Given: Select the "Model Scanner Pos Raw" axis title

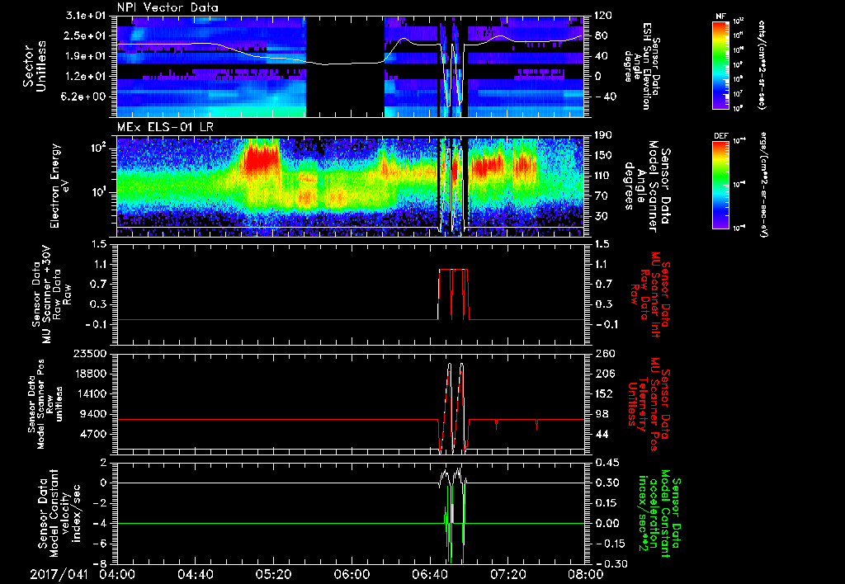Looking at the screenshot, I should point(47,403).
